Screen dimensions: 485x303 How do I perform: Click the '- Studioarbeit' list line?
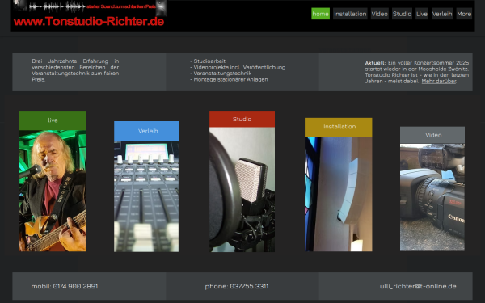click(208, 61)
